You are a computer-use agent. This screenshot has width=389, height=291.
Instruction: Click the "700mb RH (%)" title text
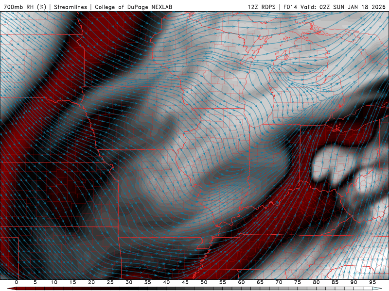(25, 7)
